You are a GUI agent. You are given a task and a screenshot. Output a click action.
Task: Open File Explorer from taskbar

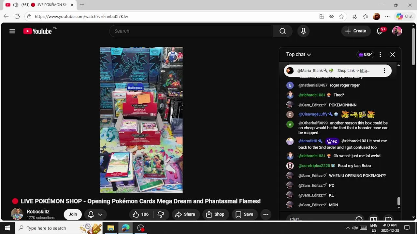click(110, 228)
